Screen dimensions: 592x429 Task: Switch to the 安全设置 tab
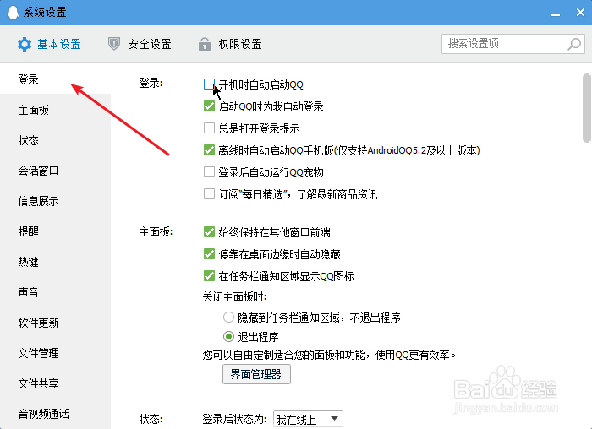(140, 44)
